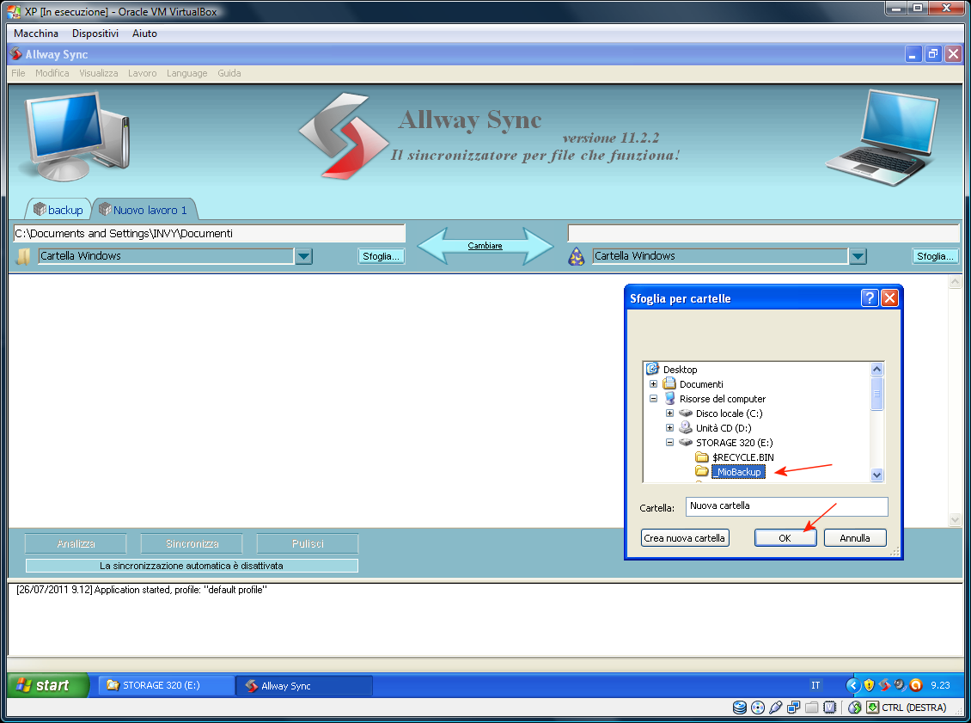This screenshot has height=723, width=971.
Task: Click the VirtualBox virtualization chip icon
Action: 830,708
